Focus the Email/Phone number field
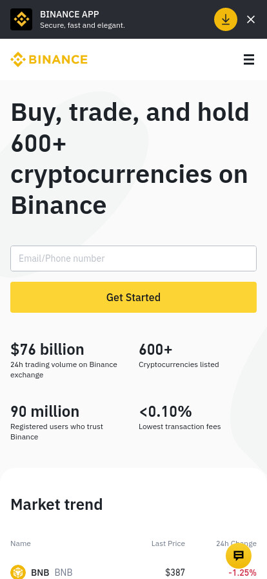The height and width of the screenshot is (579, 267). point(133,258)
